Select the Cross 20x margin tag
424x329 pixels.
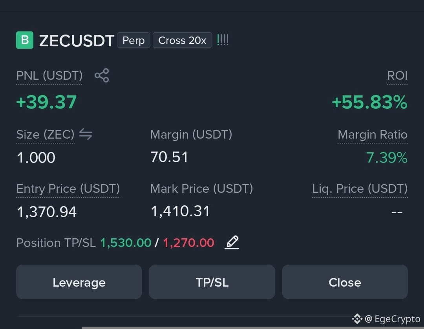click(182, 40)
